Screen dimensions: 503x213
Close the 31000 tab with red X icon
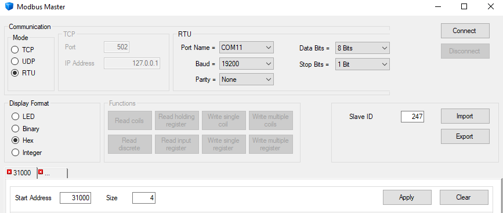pos(9,172)
